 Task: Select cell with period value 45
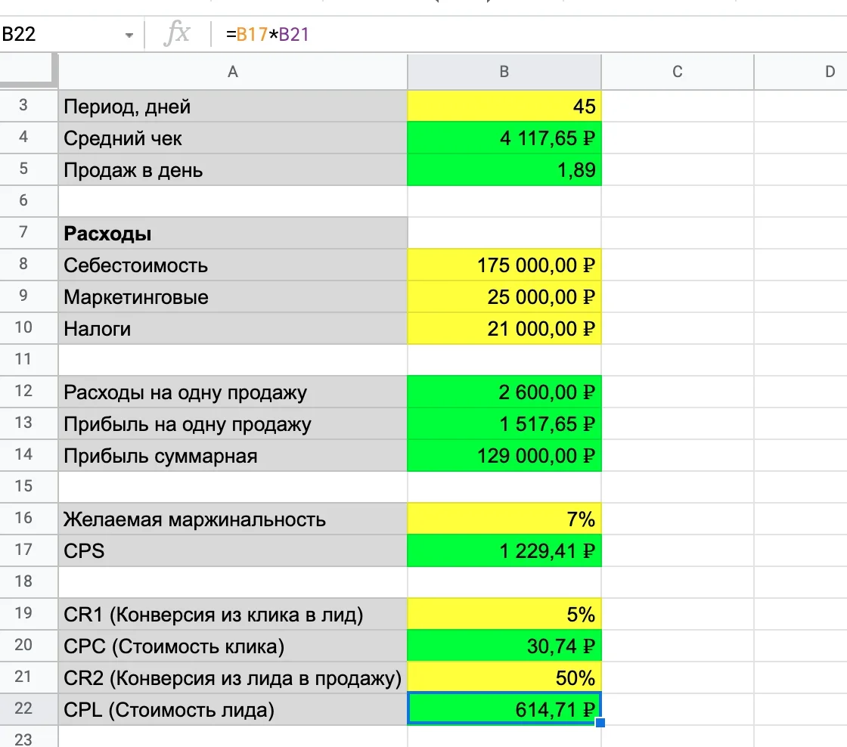point(504,107)
